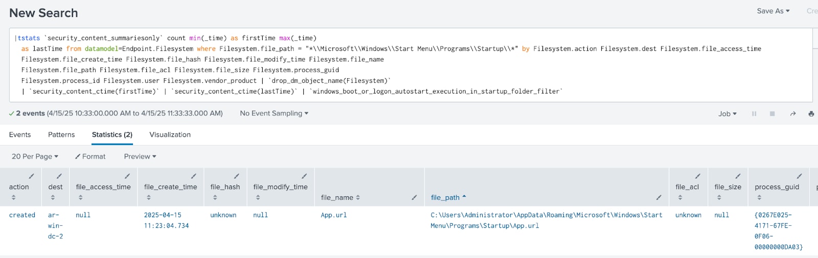
Task: Click the App.url file_name value
Action: tap(334, 215)
